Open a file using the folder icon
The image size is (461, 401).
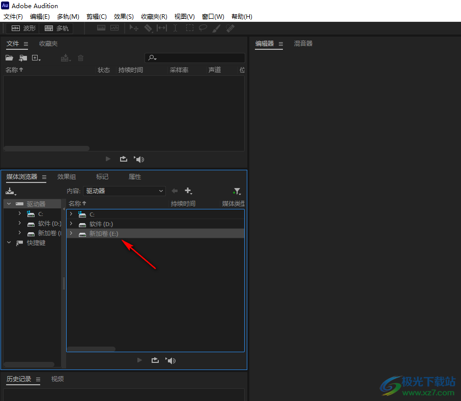(x=9, y=57)
